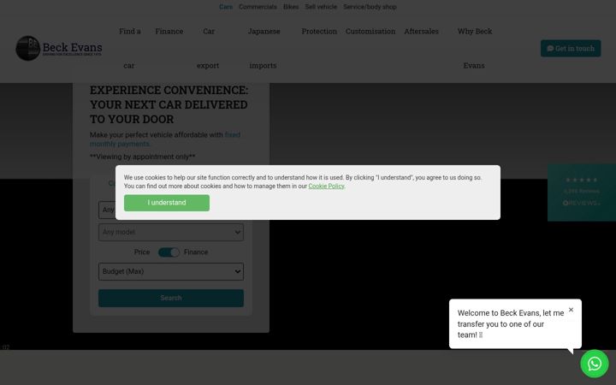The width and height of the screenshot is (616, 385).
Task: Click the Search button
Action: (171, 299)
